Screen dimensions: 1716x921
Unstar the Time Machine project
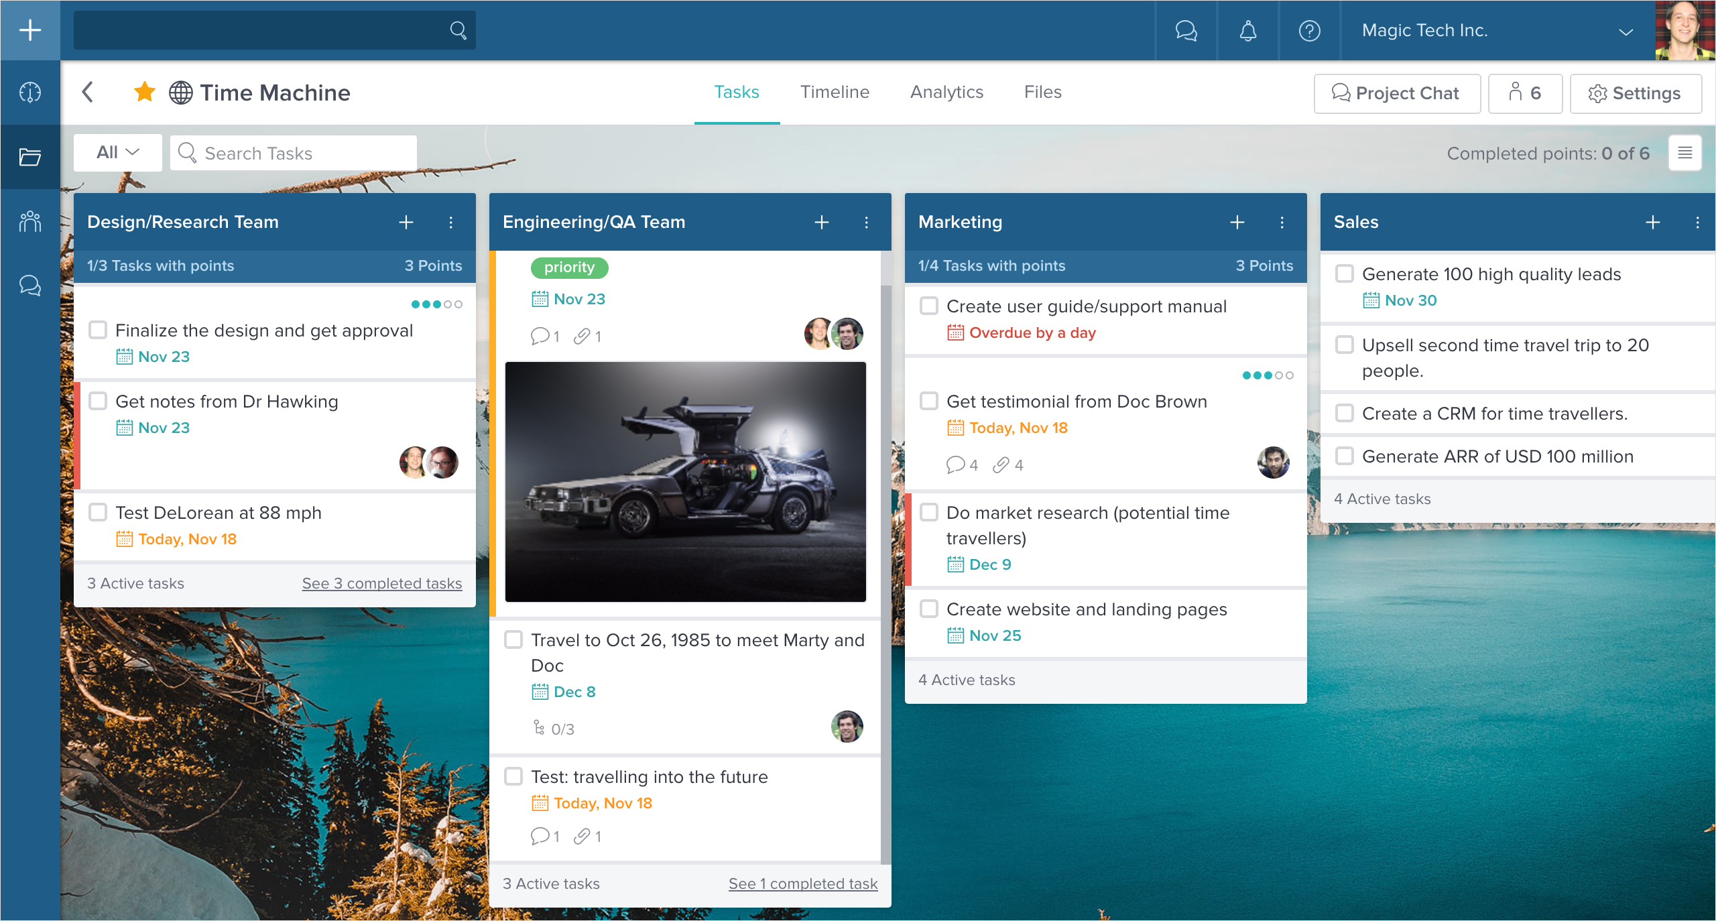click(144, 92)
